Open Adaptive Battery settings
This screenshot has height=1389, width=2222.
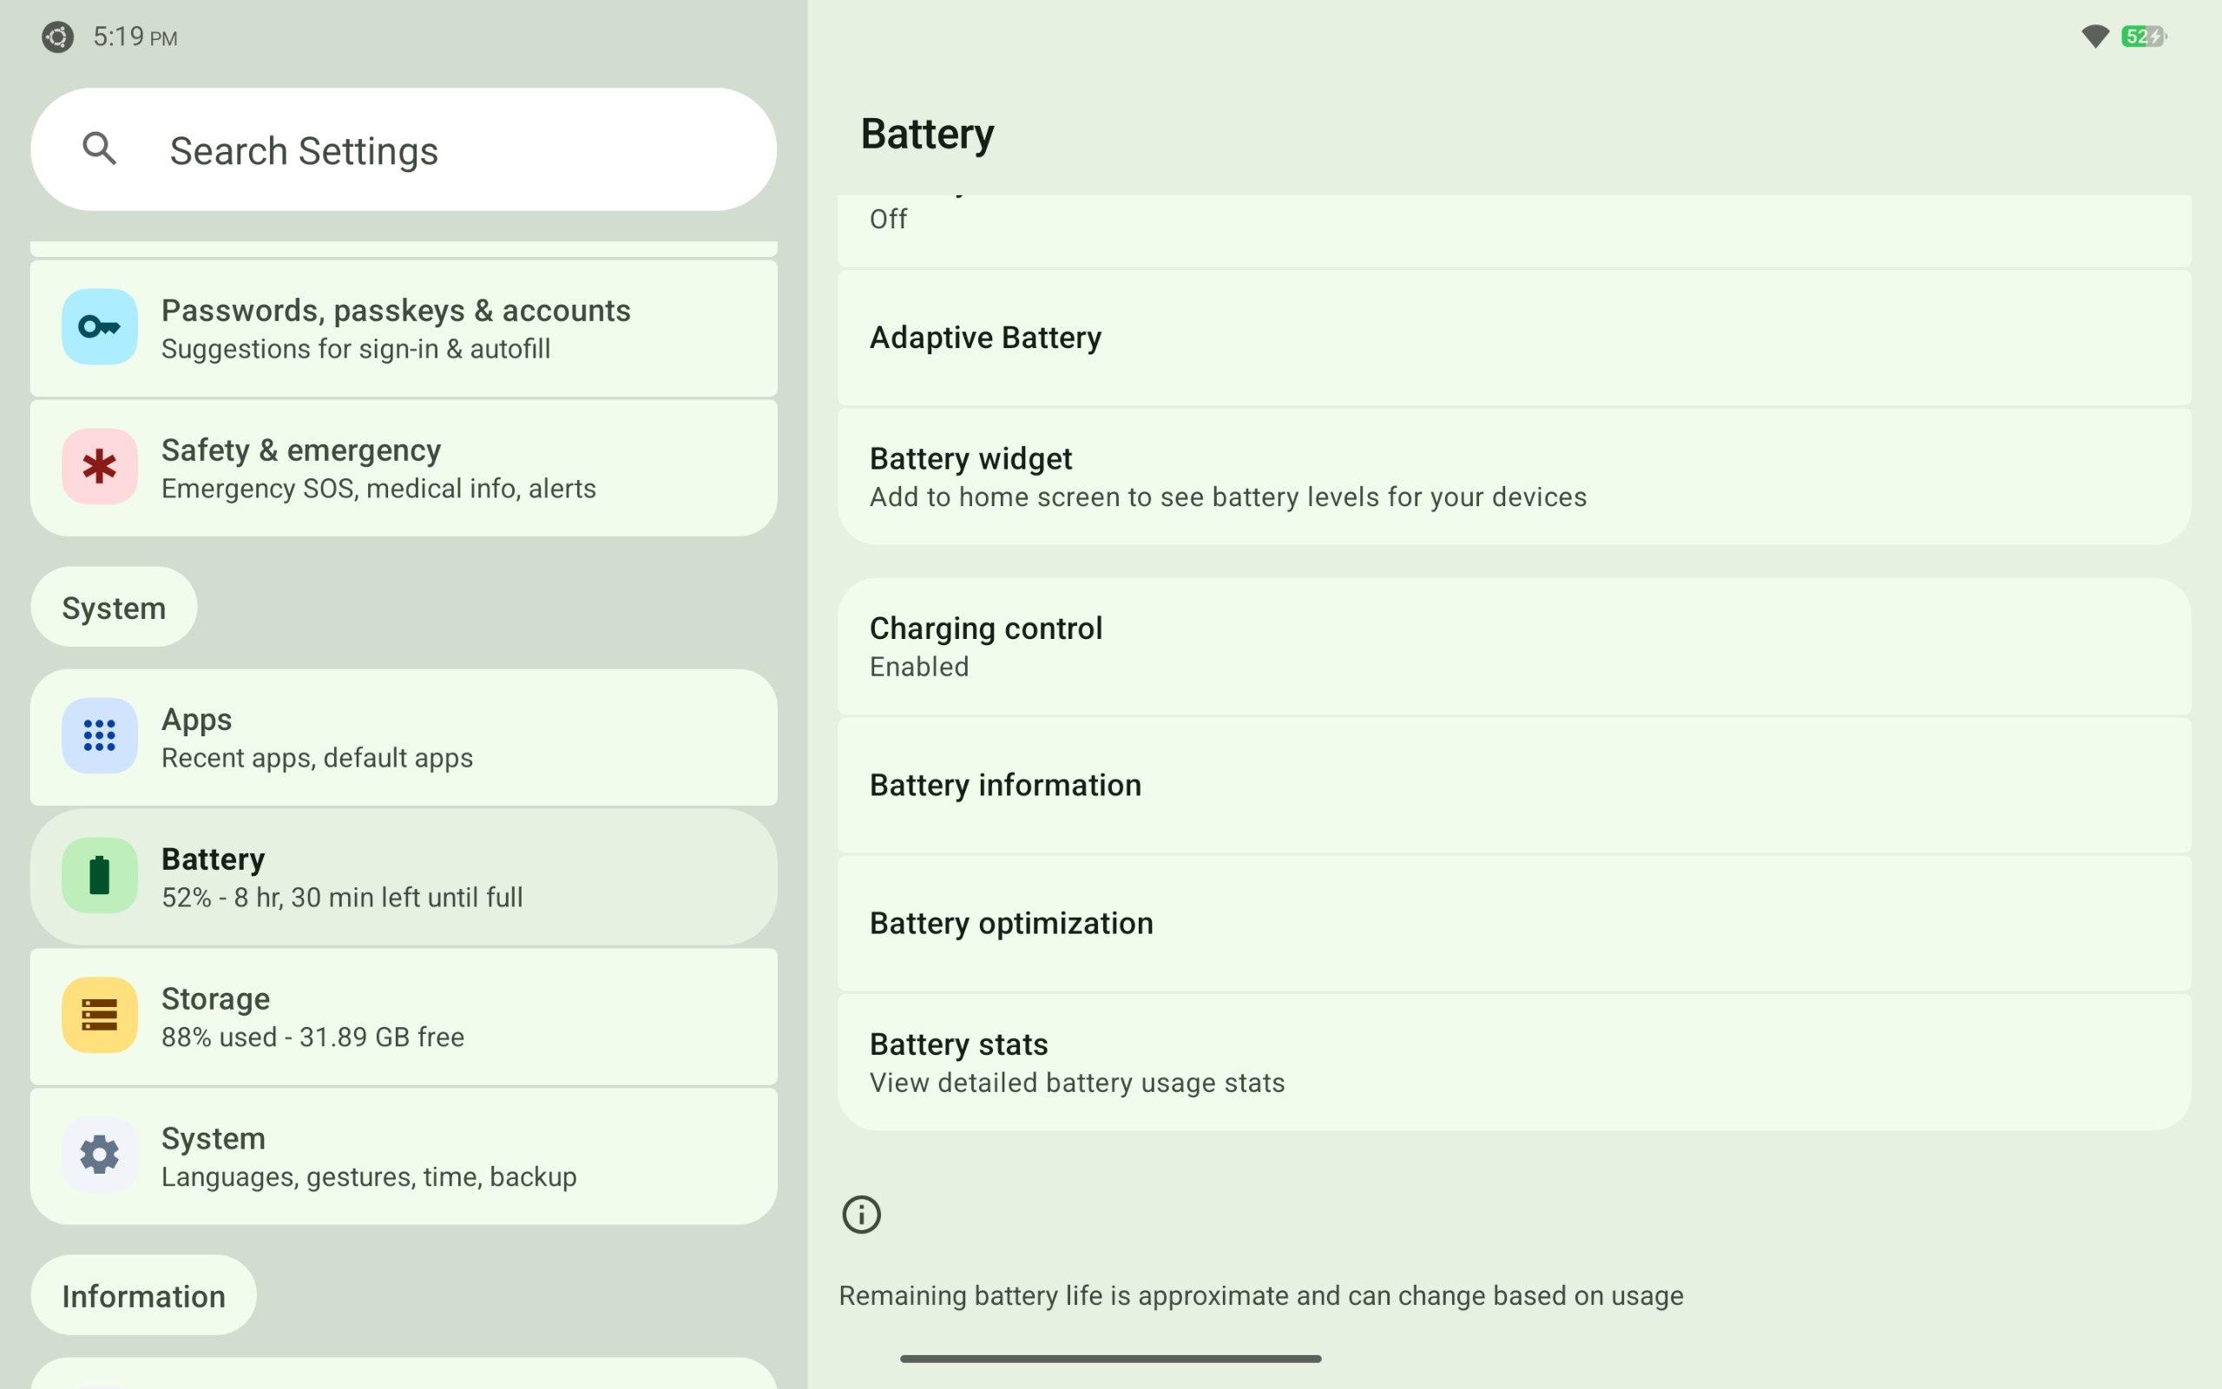pos(1513,338)
